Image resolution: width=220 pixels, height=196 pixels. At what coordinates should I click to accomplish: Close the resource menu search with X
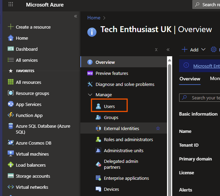point(156,50)
